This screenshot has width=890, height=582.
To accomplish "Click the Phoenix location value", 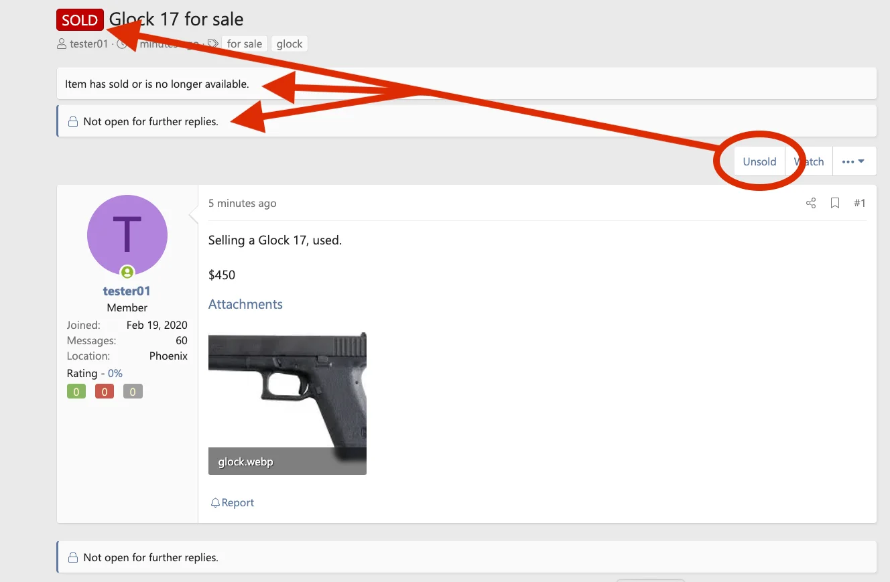I will (168, 356).
